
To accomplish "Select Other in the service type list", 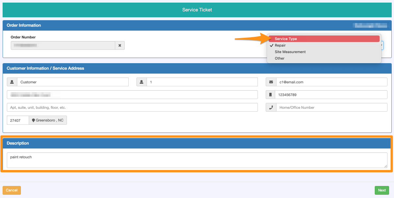I will [324, 58].
